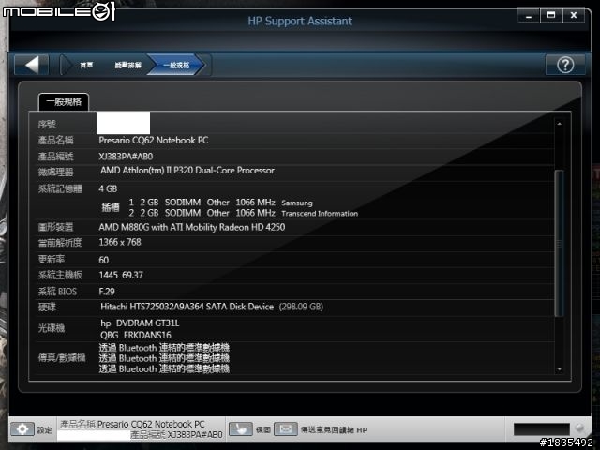Close the HP Support Assistant window
The height and width of the screenshot is (450, 600).
tap(573, 16)
